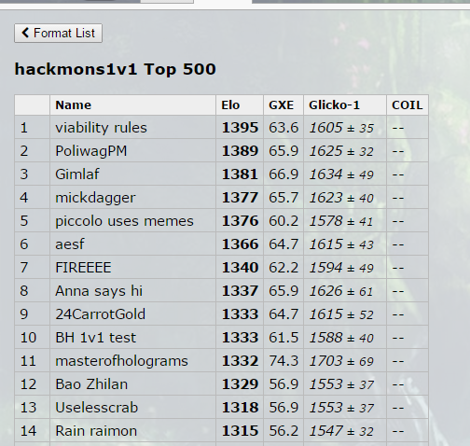Image resolution: width=470 pixels, height=446 pixels.
Task: Click the back chevron icon on Format List
Action: tap(25, 33)
